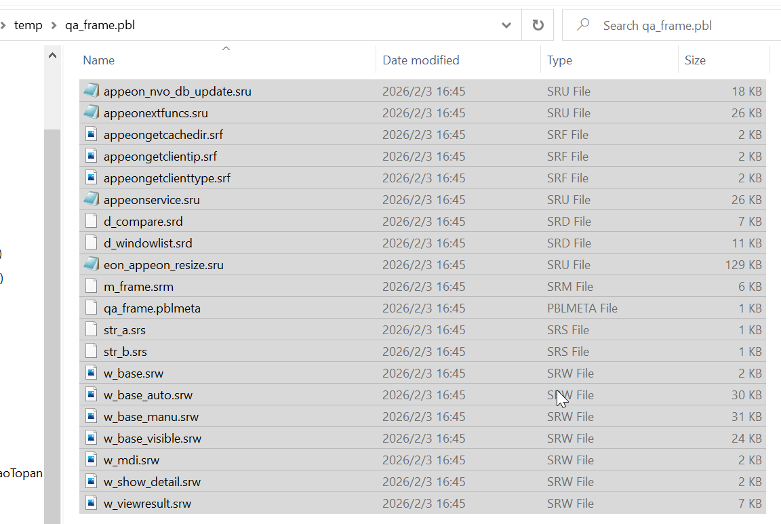Collapse the Name column sort indicator
Image resolution: width=781 pixels, height=524 pixels.
click(226, 48)
